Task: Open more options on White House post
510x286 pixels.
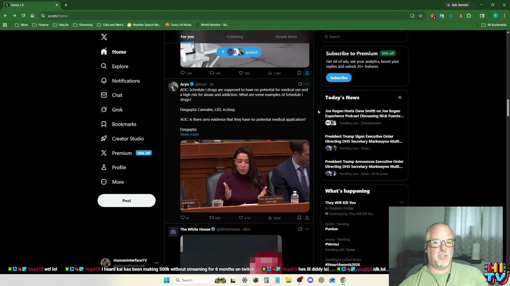Action: (307, 229)
